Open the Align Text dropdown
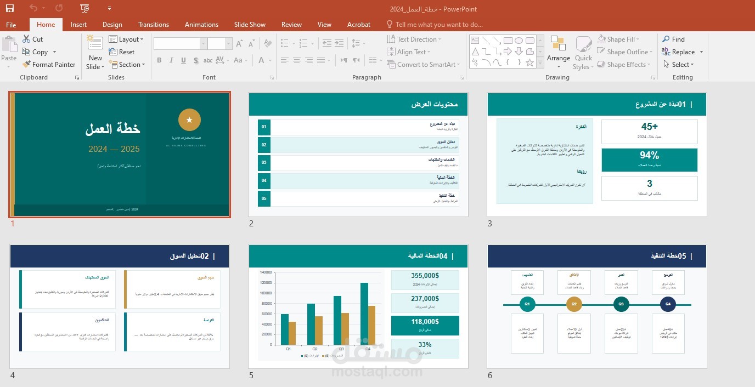 pyautogui.click(x=409, y=52)
